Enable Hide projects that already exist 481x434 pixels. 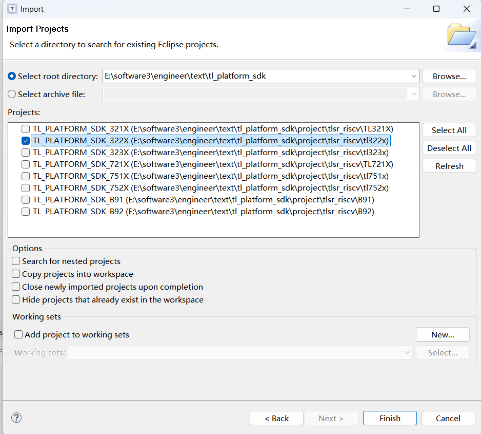(16, 299)
